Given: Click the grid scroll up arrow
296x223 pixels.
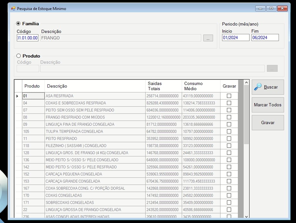Looking at the screenshot, I should (246, 83).
